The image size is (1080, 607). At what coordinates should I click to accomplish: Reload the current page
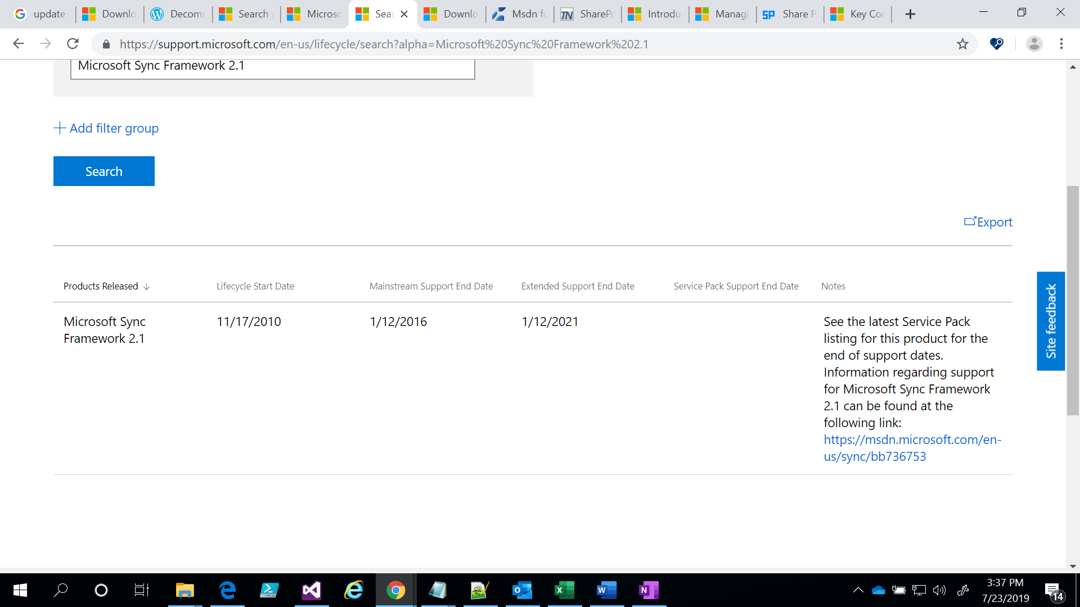coord(73,44)
